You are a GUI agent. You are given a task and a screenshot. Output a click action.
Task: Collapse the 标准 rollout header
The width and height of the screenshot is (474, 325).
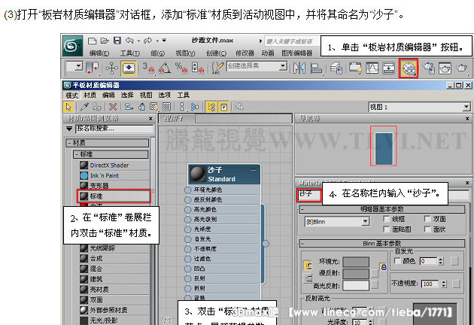coord(111,154)
